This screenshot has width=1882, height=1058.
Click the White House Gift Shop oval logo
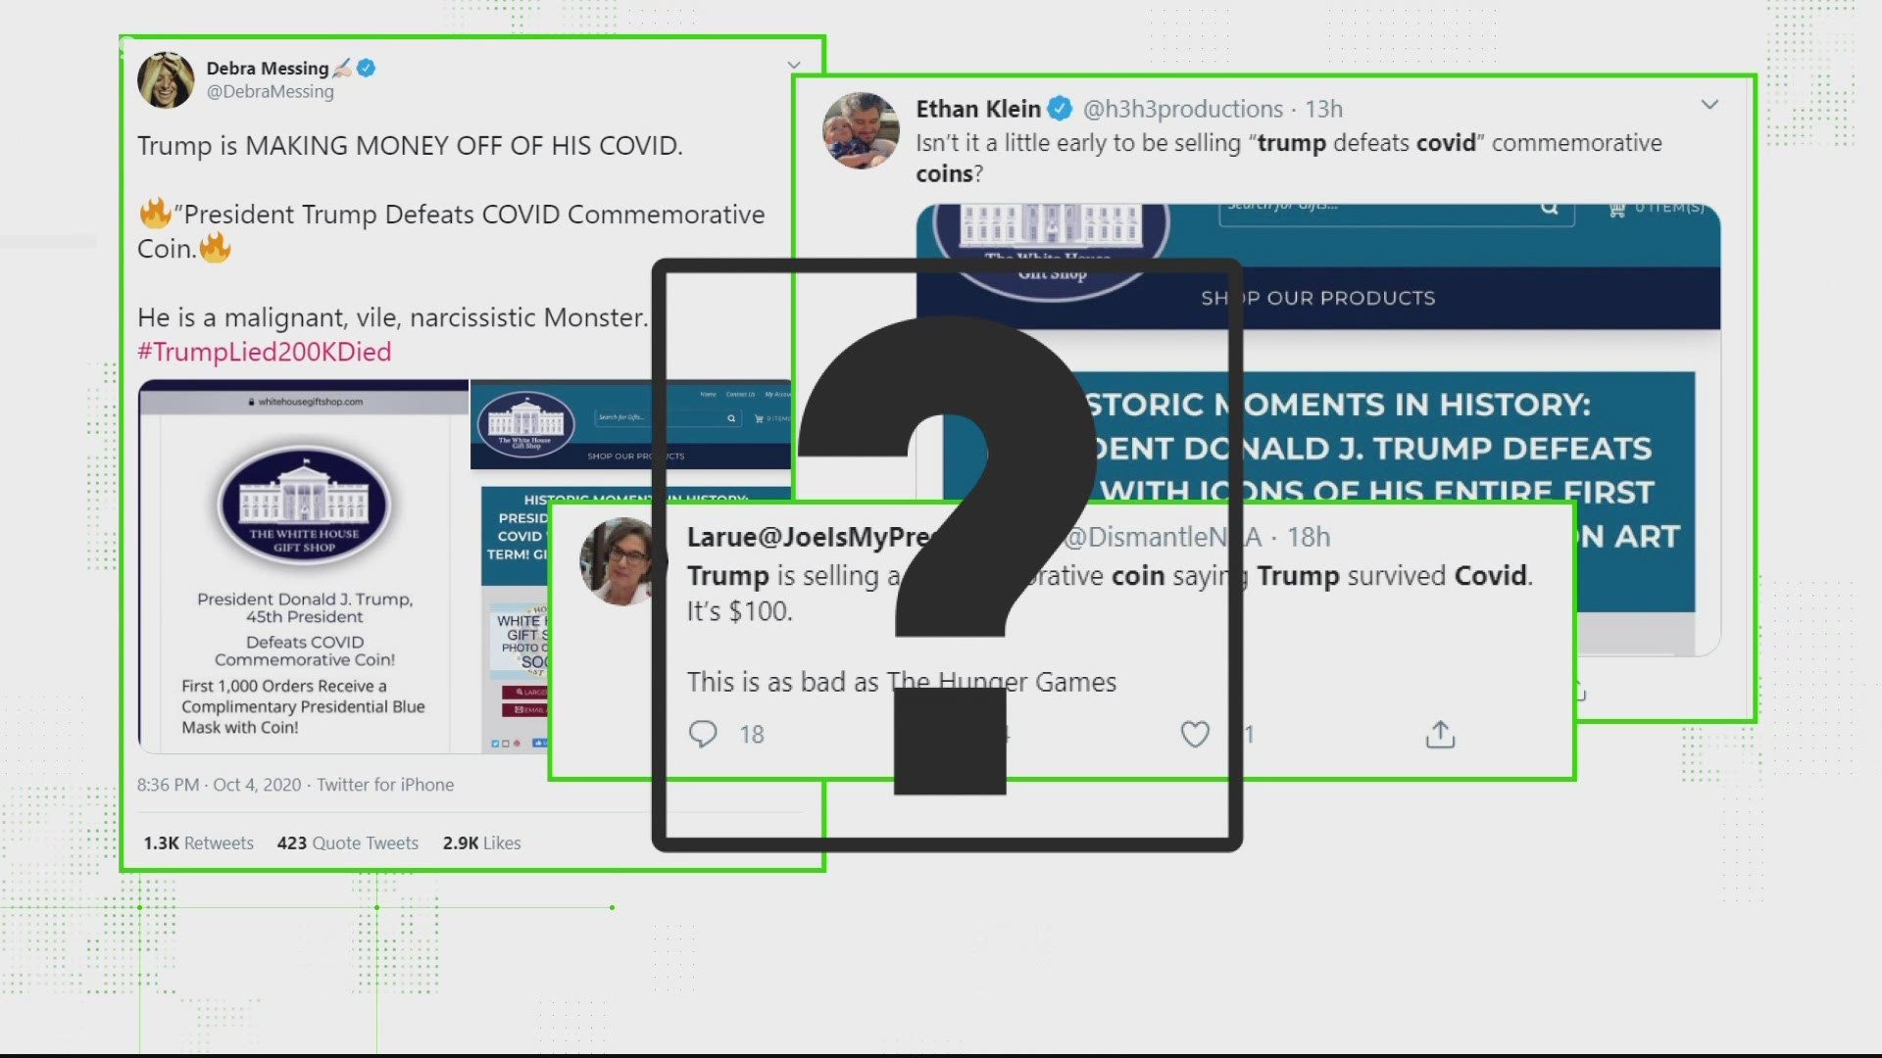(304, 507)
